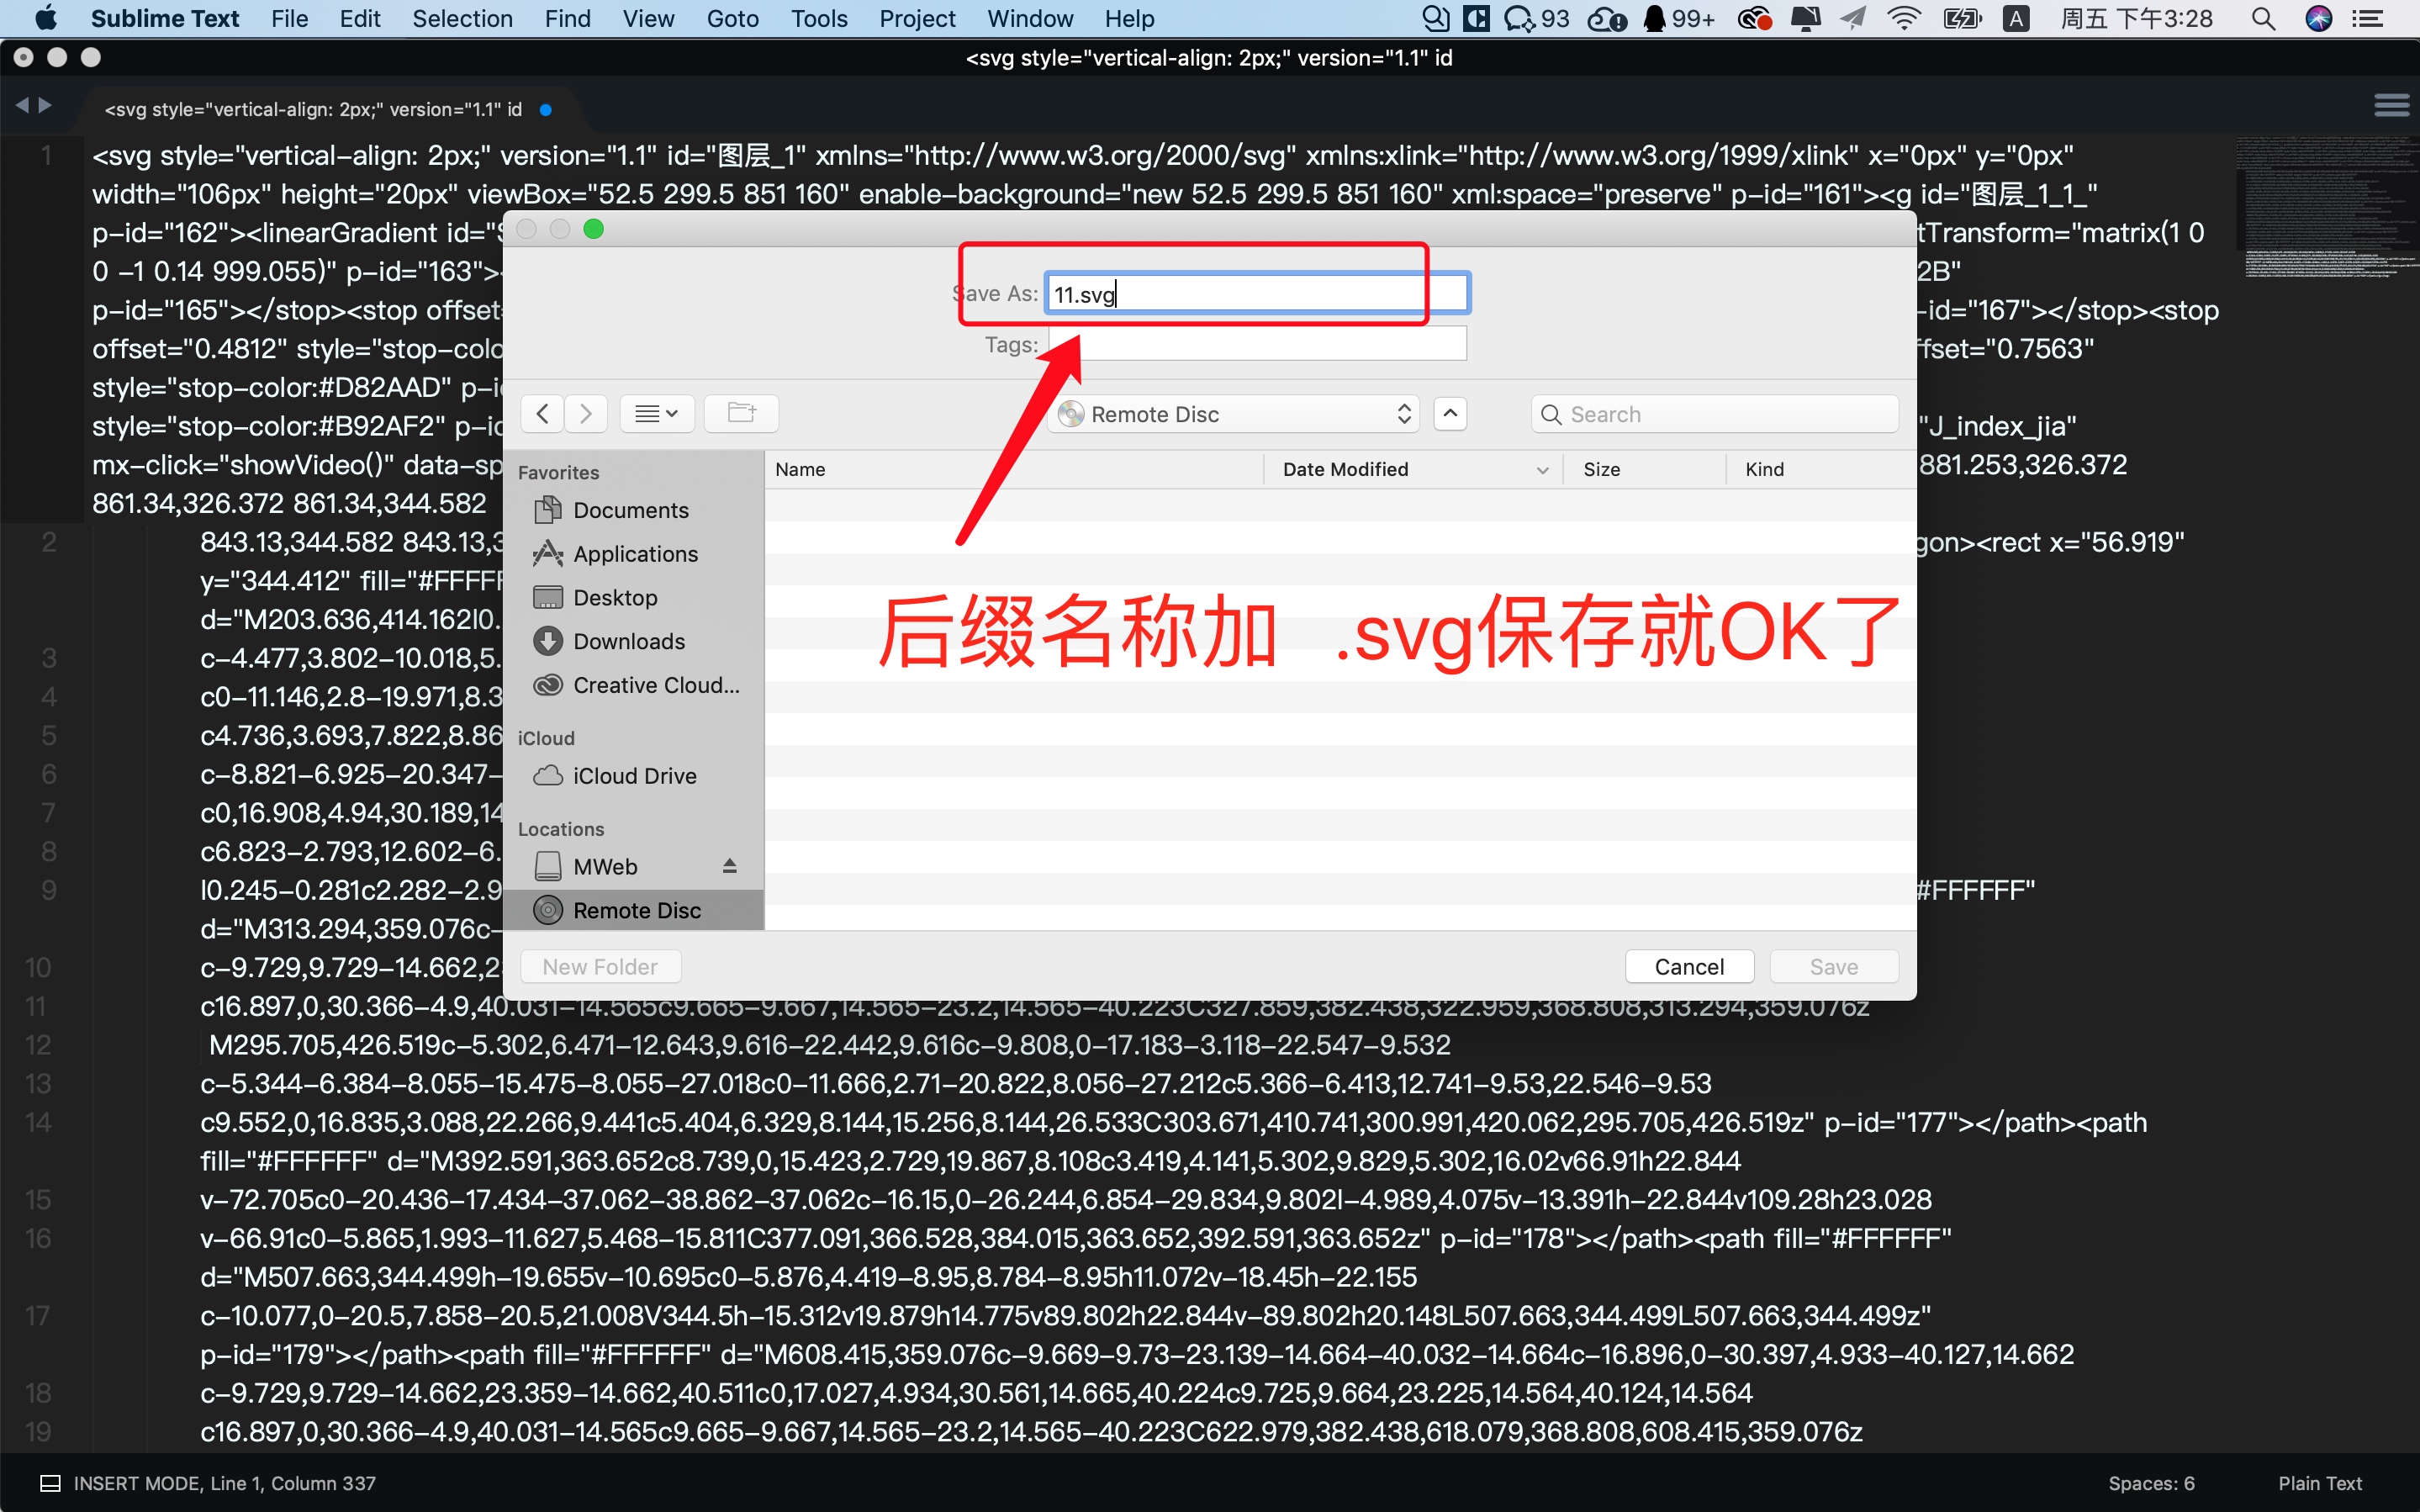Click the Save button
Screen dimensions: 2420x1512
click(1833, 967)
